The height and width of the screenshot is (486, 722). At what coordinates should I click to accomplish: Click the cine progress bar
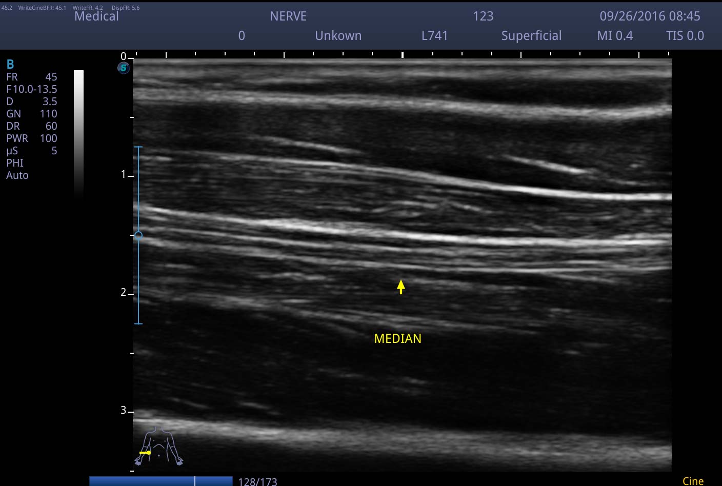(x=161, y=481)
